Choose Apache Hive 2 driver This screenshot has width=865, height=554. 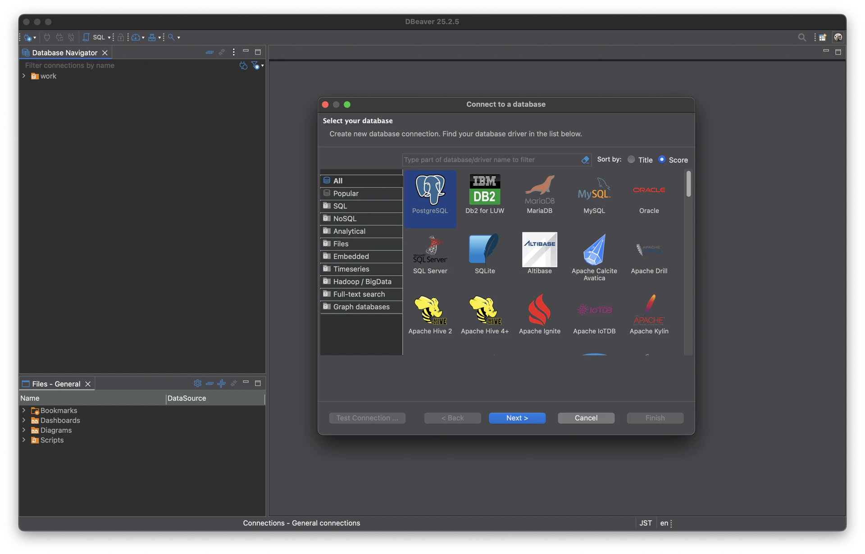click(x=430, y=314)
